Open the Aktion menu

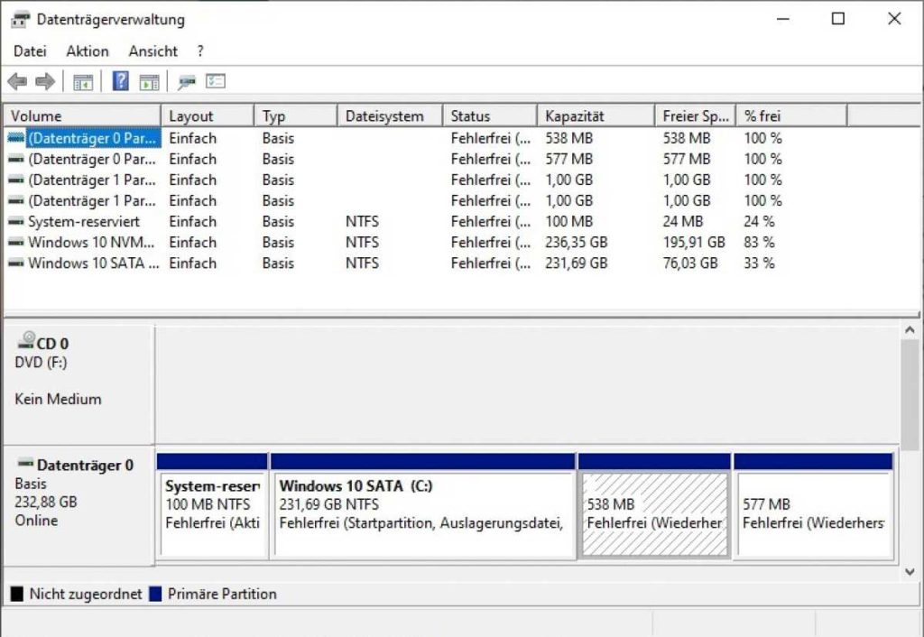tap(88, 51)
